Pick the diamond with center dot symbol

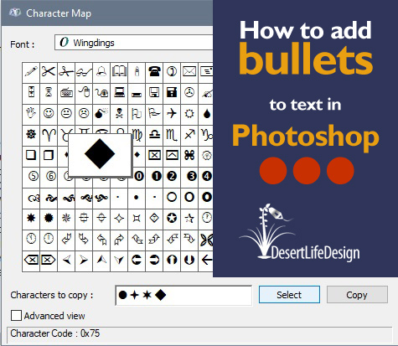(154, 218)
